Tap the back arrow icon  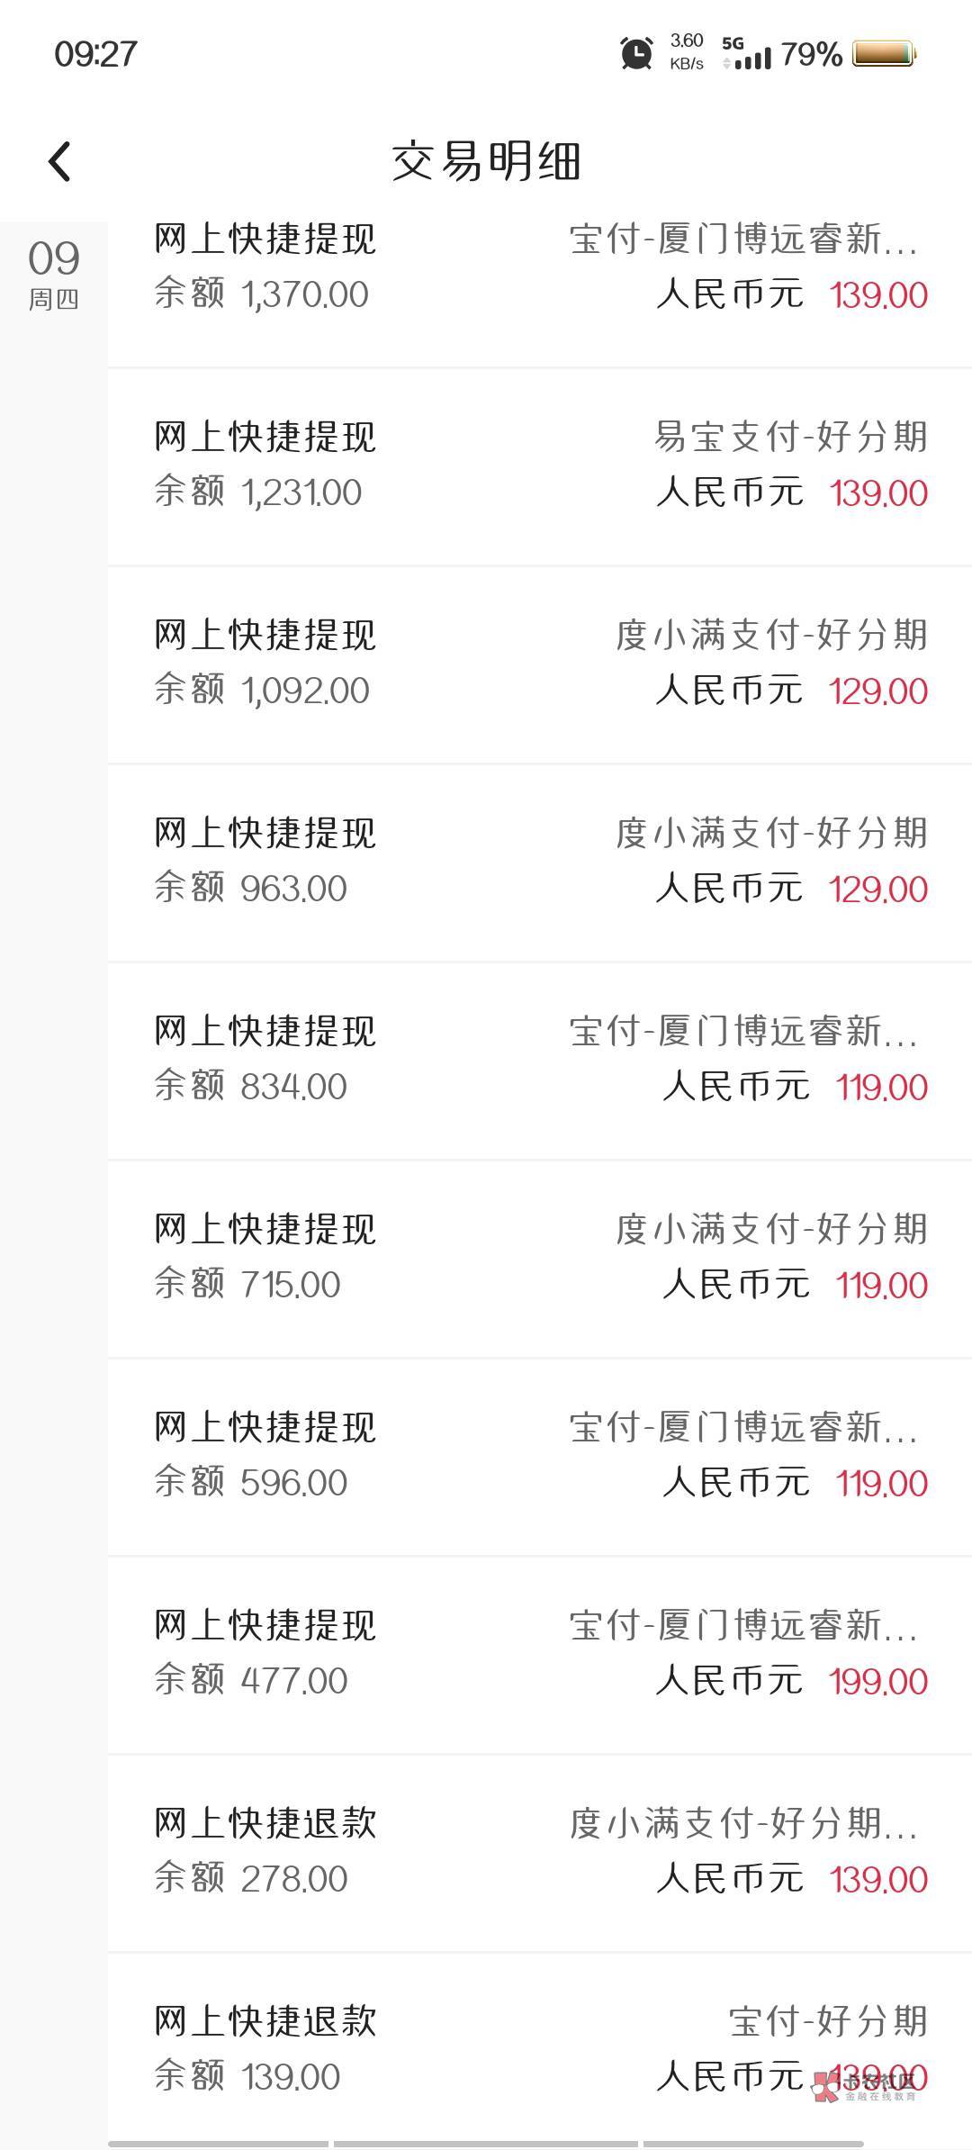click(59, 162)
